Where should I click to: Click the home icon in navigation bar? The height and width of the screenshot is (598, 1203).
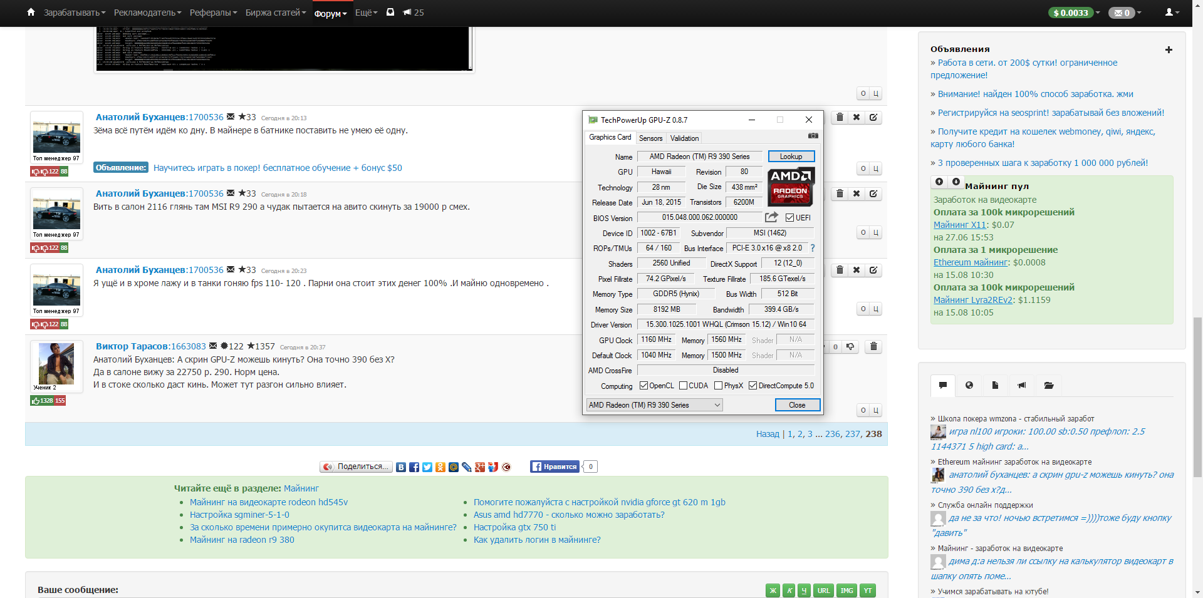[x=31, y=12]
